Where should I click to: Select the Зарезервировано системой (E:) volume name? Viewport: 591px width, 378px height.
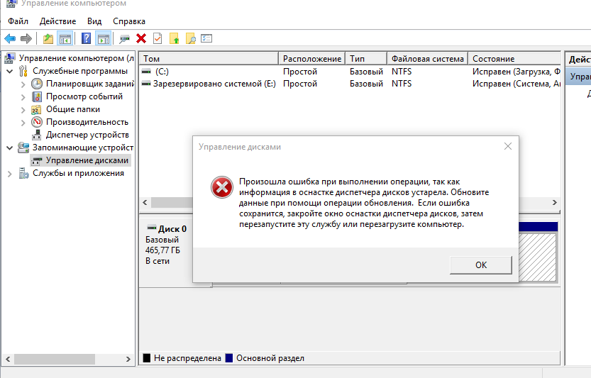coord(214,84)
